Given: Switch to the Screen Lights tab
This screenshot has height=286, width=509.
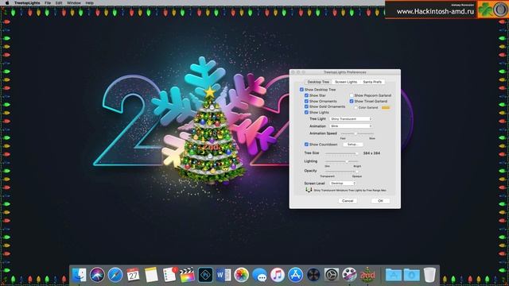Looking at the screenshot, I should (346, 82).
